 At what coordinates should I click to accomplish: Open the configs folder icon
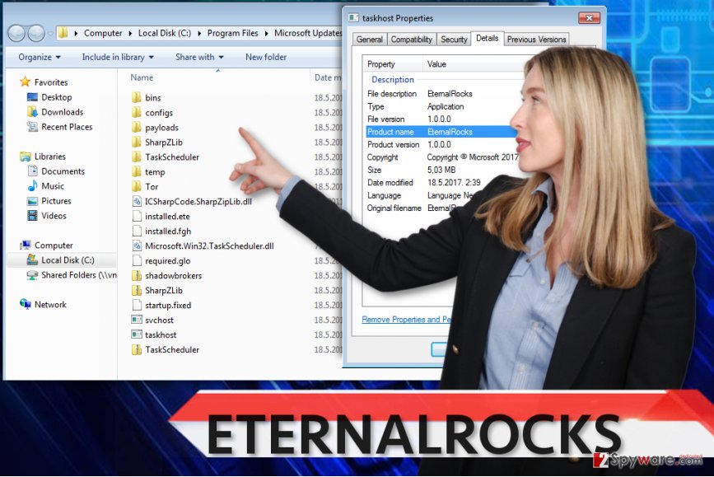pos(136,113)
